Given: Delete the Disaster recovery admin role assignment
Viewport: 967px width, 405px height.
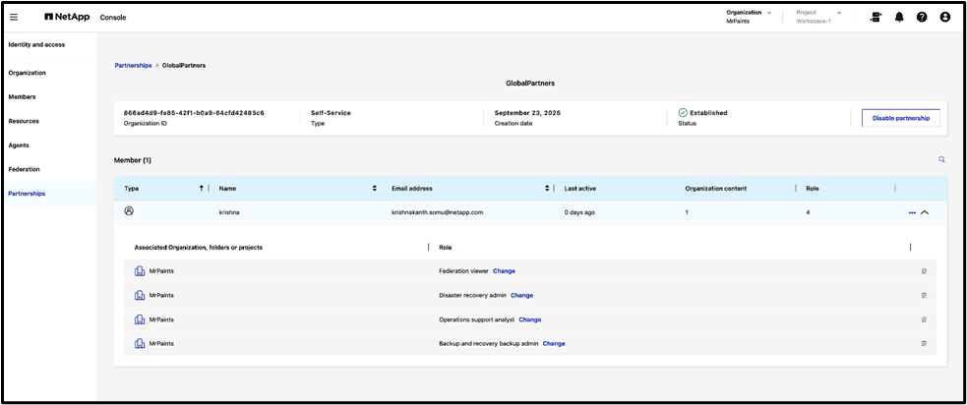Looking at the screenshot, I should point(924,295).
